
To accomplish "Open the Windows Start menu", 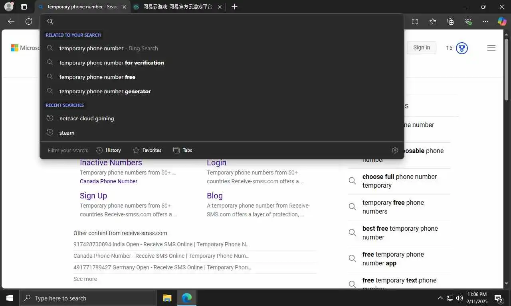I will coord(10,298).
